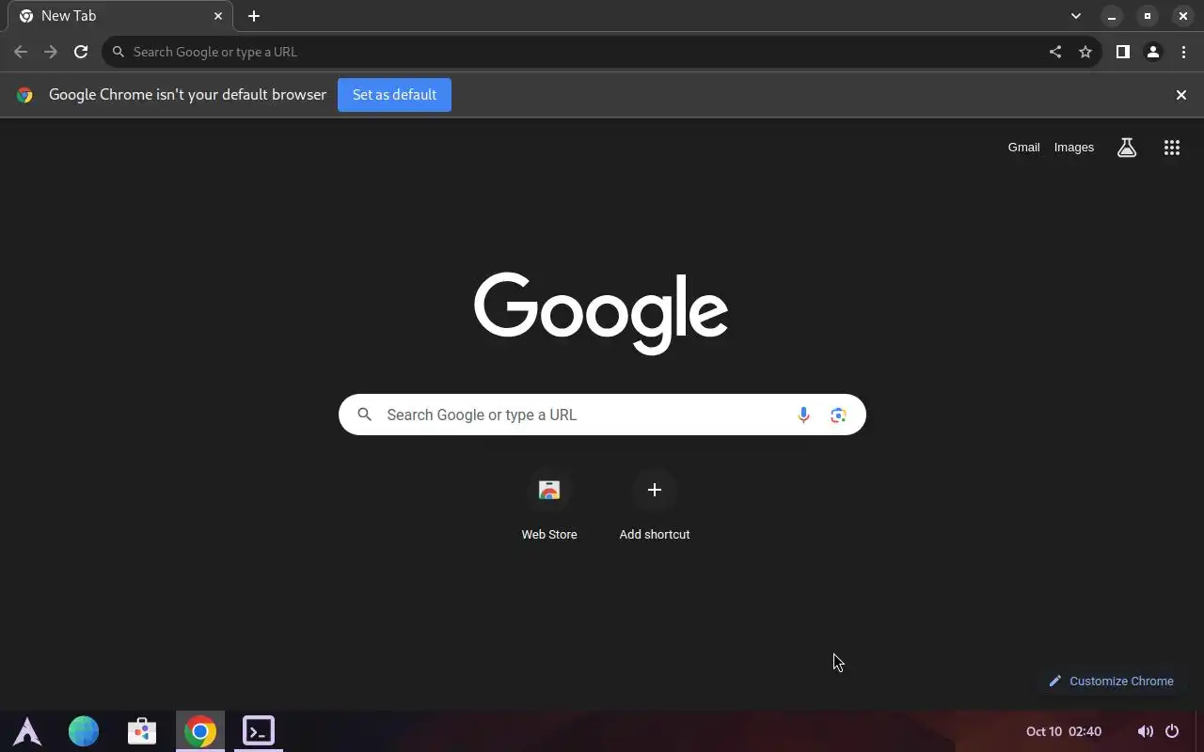
Task: Open the Images link
Action: 1074,148
